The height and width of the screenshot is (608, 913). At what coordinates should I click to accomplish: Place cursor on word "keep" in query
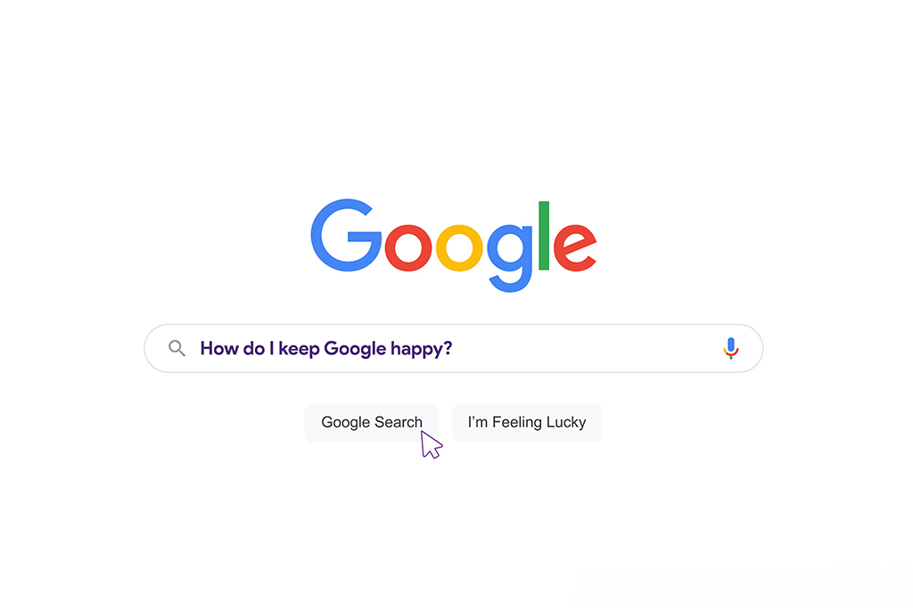[299, 349]
